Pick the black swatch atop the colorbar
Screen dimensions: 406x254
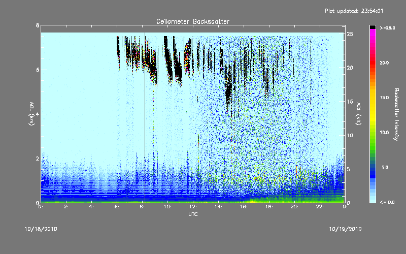coord(373,27)
